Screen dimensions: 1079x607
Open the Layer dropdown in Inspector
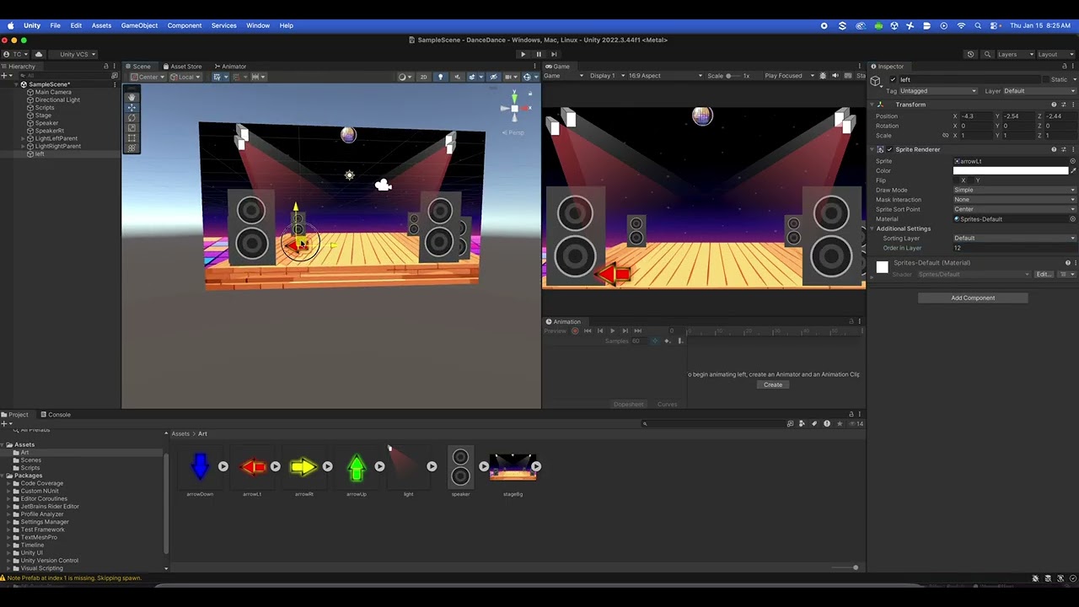[x=1039, y=91]
